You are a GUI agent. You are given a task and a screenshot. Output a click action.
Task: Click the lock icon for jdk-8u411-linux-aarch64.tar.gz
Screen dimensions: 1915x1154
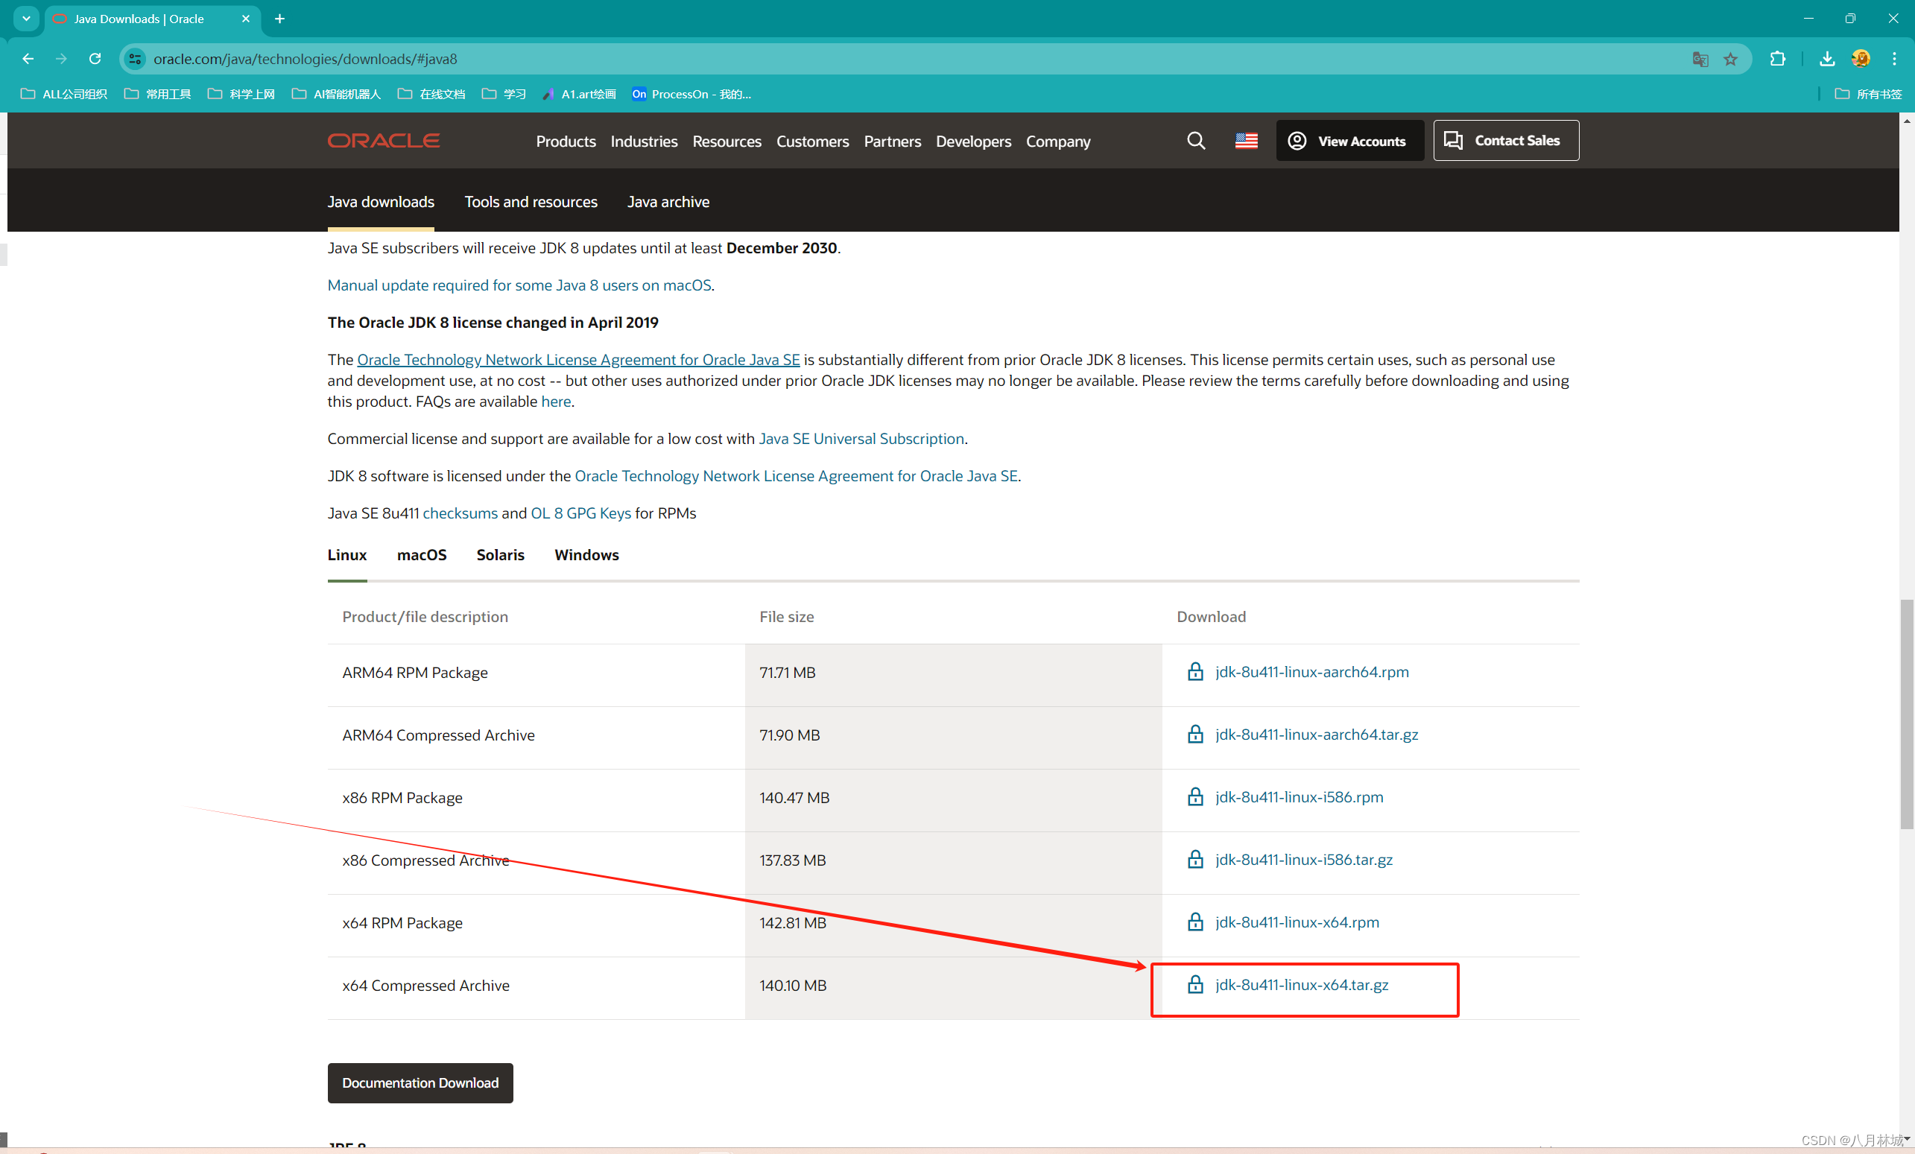click(x=1195, y=735)
